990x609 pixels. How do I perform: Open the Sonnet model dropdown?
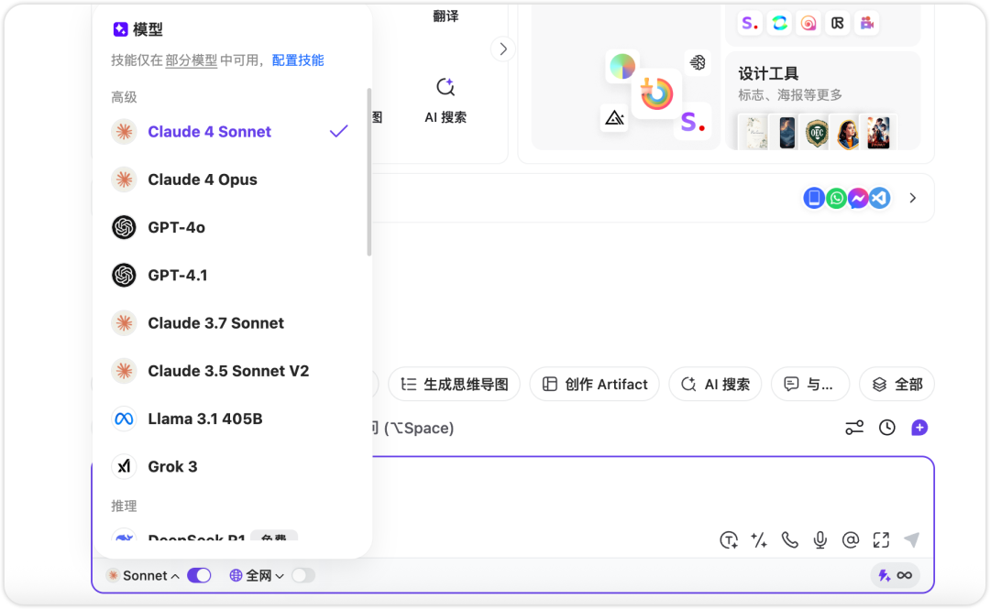[145, 575]
